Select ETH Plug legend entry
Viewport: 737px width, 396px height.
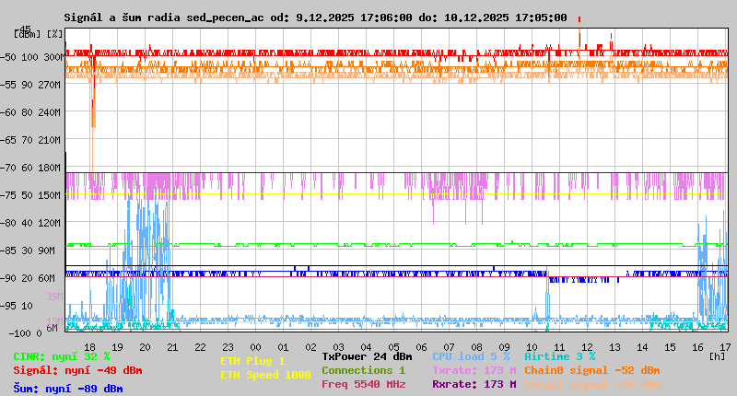(252, 361)
